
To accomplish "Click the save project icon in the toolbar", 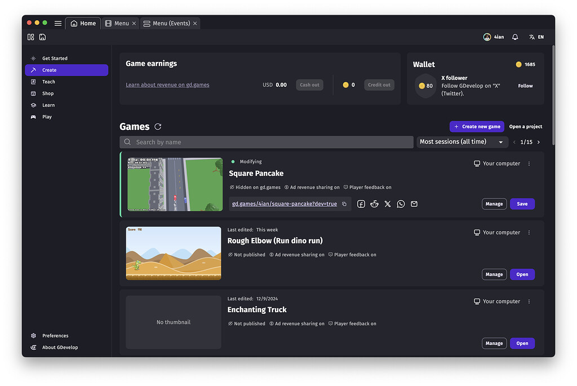I will tap(43, 37).
